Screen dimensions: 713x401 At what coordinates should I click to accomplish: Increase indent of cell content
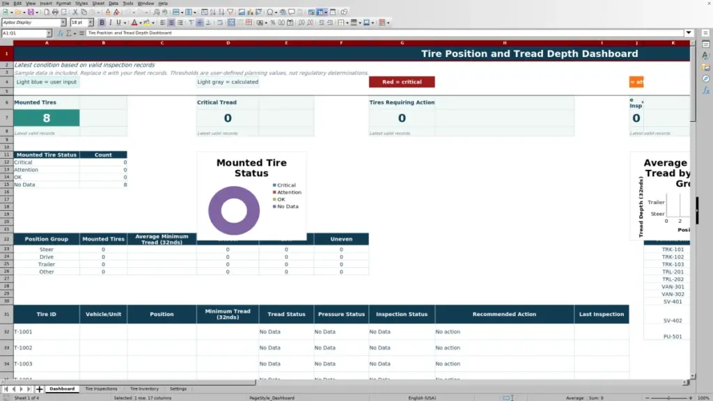(322, 22)
